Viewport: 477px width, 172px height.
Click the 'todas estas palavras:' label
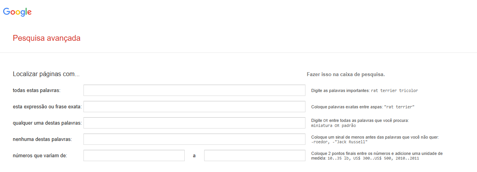pyautogui.click(x=37, y=90)
